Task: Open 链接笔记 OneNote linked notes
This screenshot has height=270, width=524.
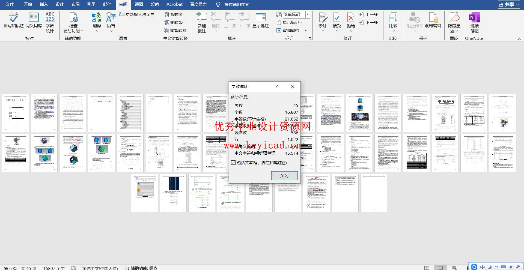Action: coord(474,23)
